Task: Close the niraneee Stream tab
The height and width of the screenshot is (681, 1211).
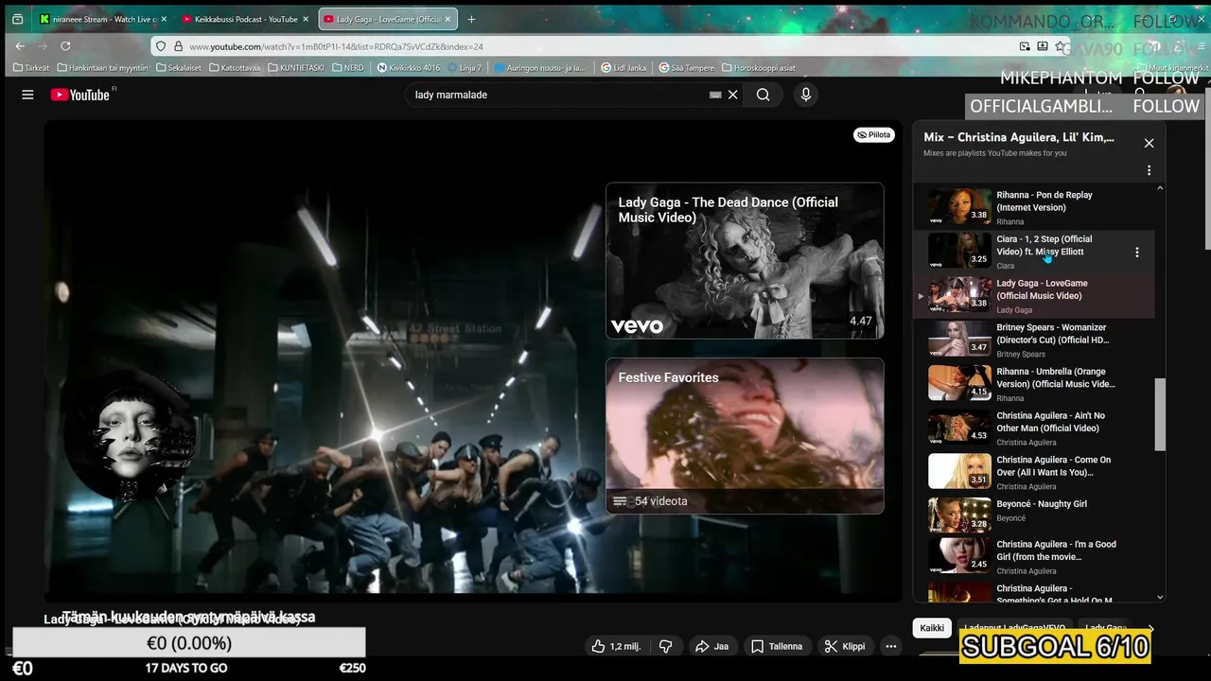Action: point(164,19)
